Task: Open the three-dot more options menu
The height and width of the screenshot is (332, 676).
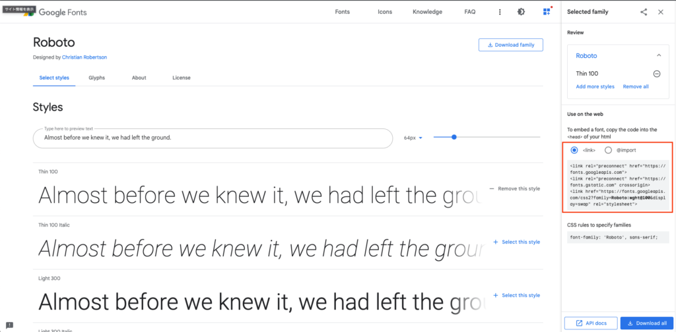Action: pyautogui.click(x=500, y=12)
